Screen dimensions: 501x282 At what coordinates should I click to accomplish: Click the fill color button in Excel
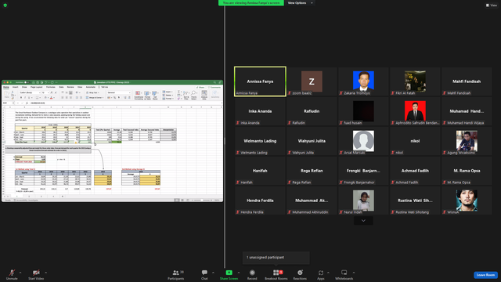[x=45, y=97]
